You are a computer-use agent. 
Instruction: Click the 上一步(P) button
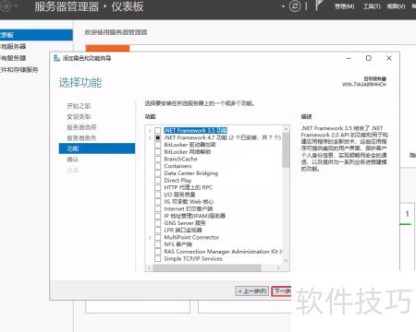(252, 290)
